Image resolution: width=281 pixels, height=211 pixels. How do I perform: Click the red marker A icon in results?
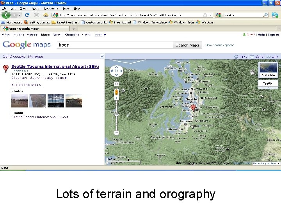6,68
